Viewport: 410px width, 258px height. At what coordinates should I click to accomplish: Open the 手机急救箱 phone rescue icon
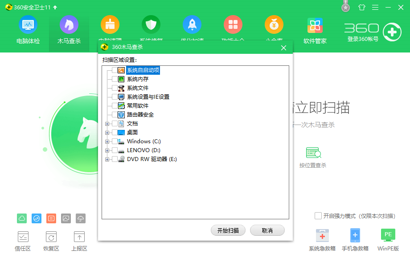pyautogui.click(x=355, y=235)
